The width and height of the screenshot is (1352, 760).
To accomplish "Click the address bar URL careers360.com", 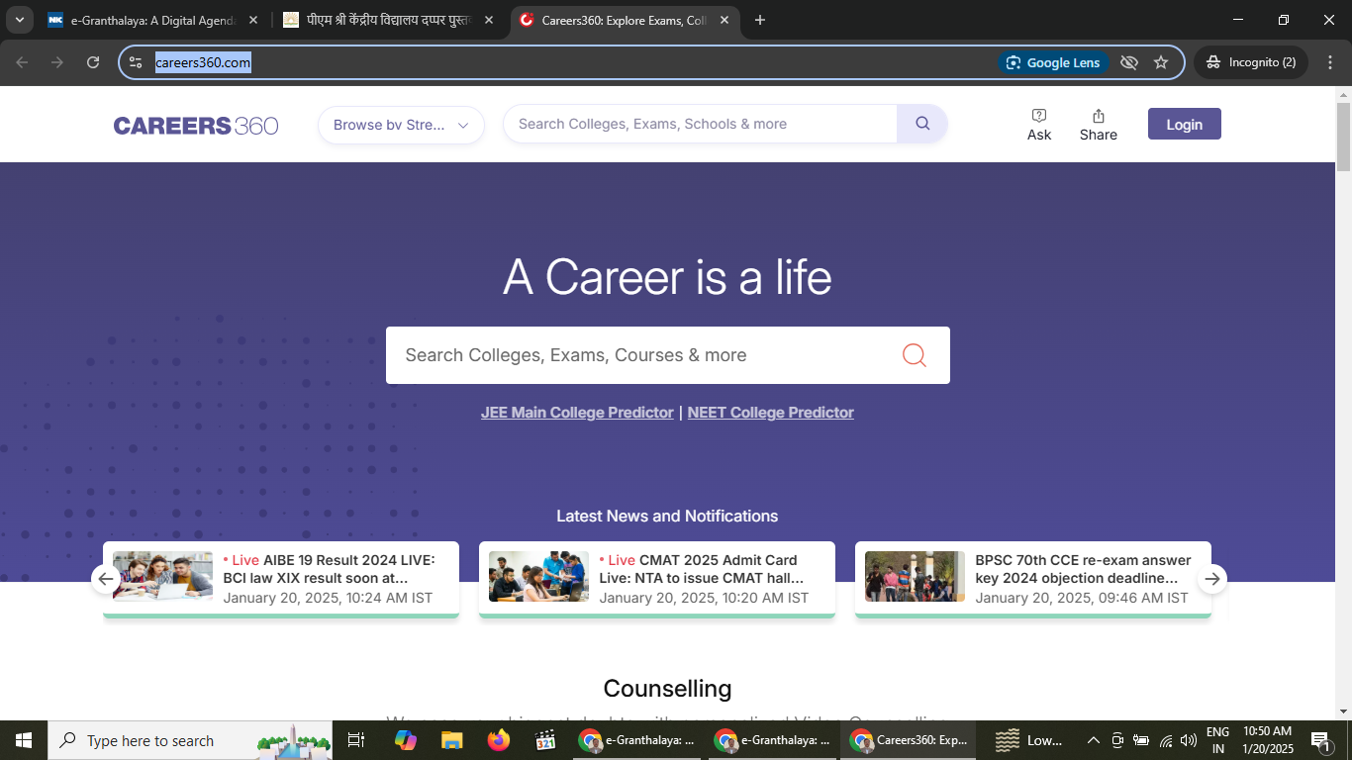I will coord(203,62).
